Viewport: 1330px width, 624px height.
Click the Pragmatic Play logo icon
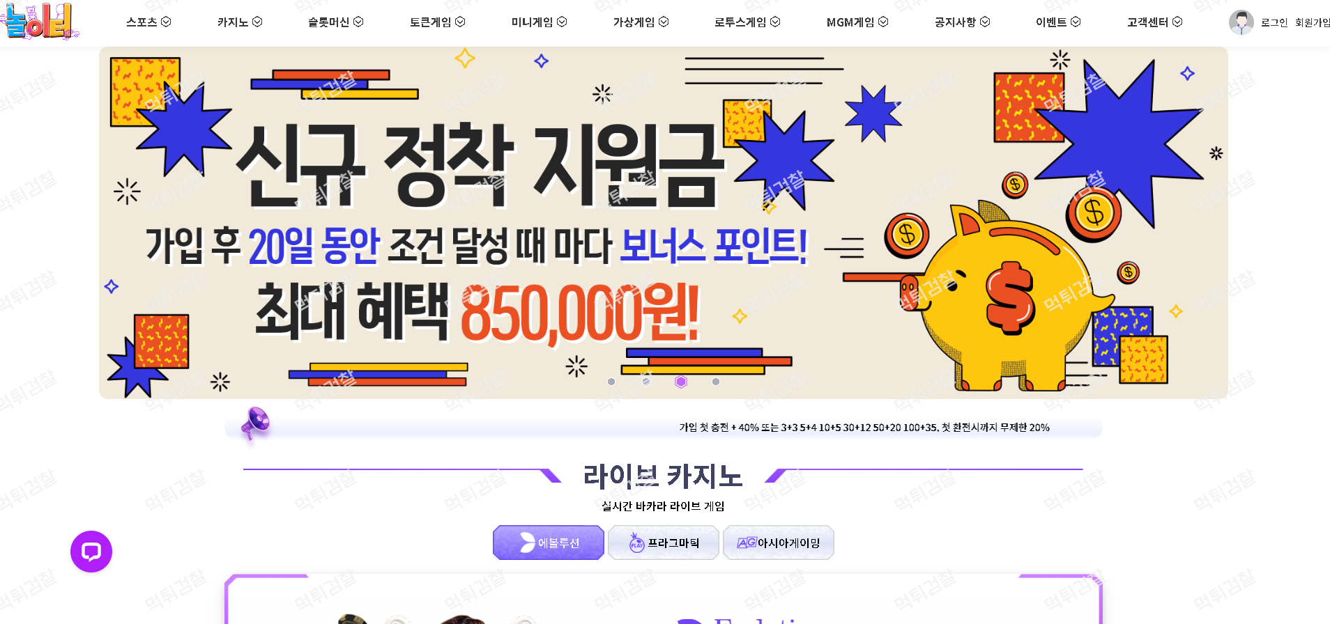click(636, 543)
